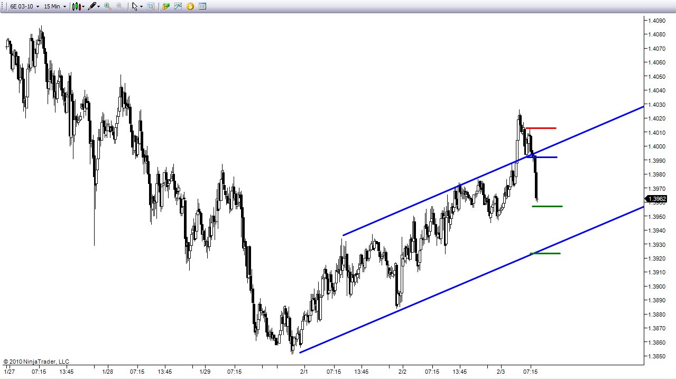
Task: Select the upper green horizontal line
Action: click(x=547, y=206)
